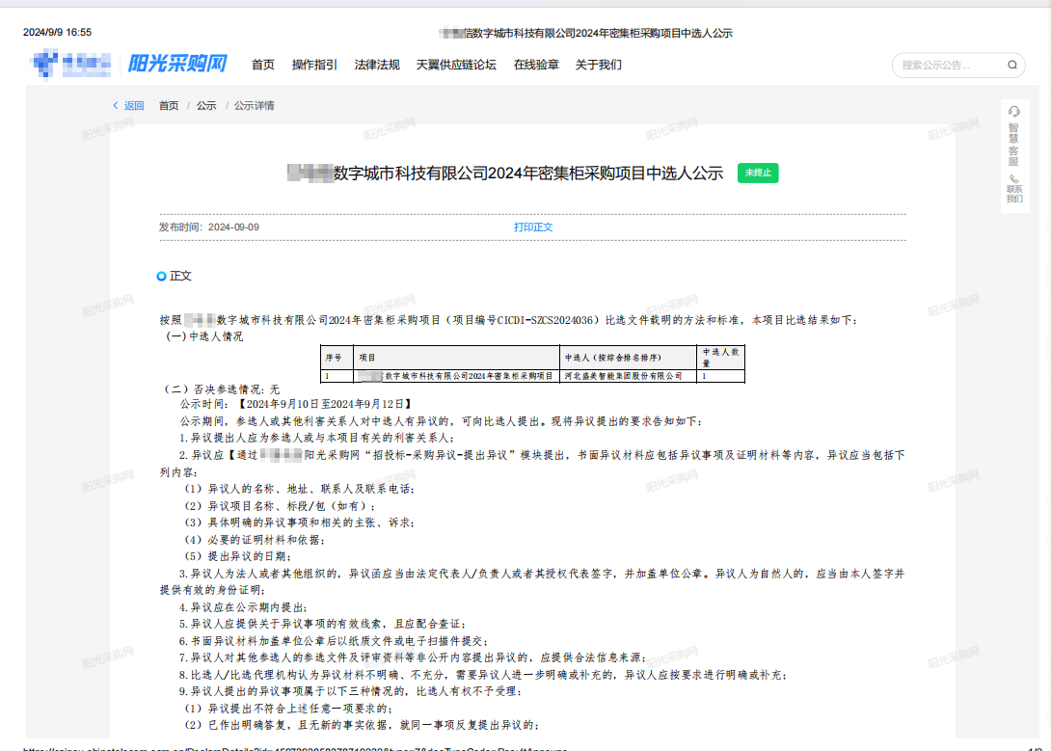Click the project name table cell in row 1
Screen dimensions: 1051x751
point(456,377)
